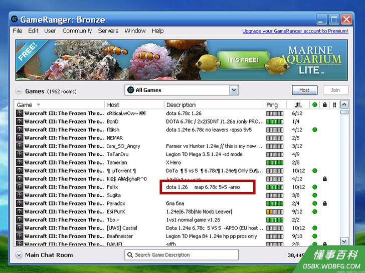The image size is (365, 273).
Task: Sort by the Ping column header
Action: pos(275,105)
